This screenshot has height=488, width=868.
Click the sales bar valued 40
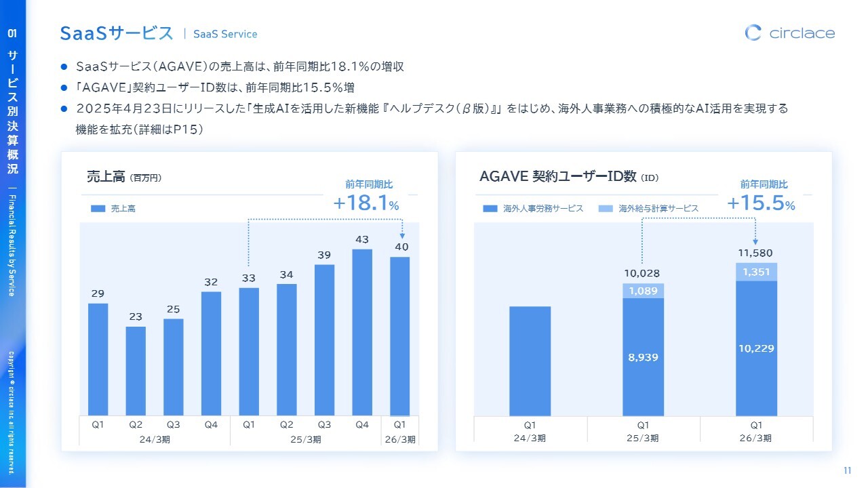click(400, 336)
